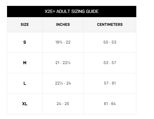This screenshot has width=154, height=119.
Task: Click the 61 - 64 centimeters cell
Action: click(110, 104)
